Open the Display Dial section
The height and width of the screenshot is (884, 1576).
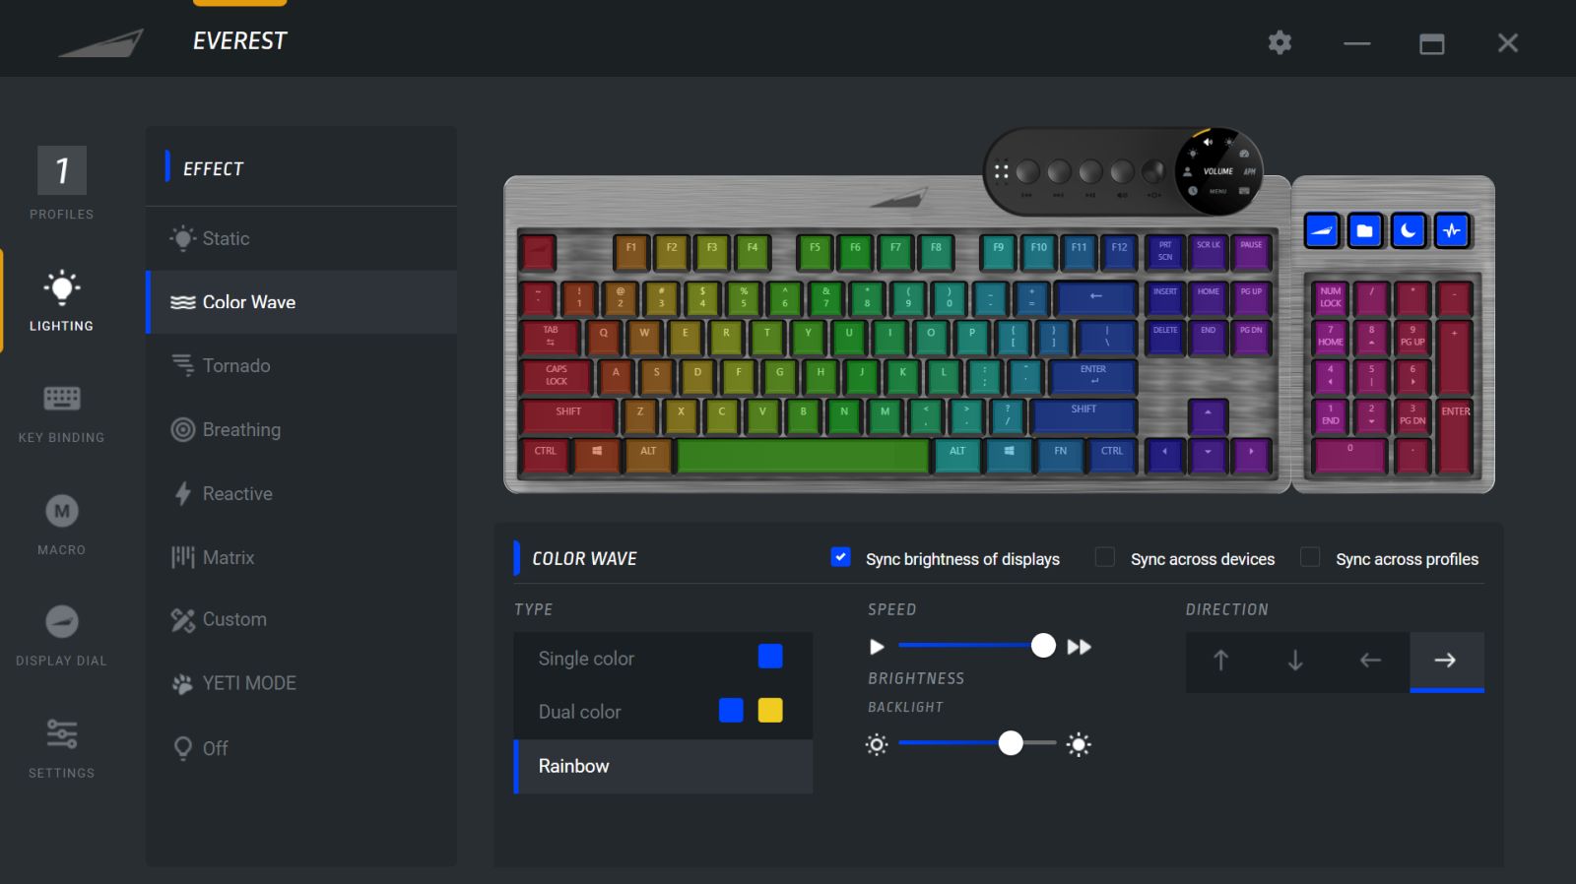(x=61, y=636)
